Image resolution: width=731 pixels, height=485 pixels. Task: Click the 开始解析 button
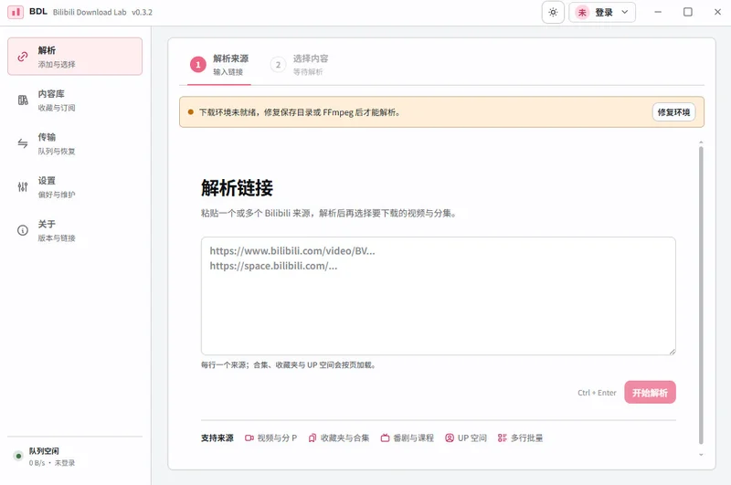(650, 392)
